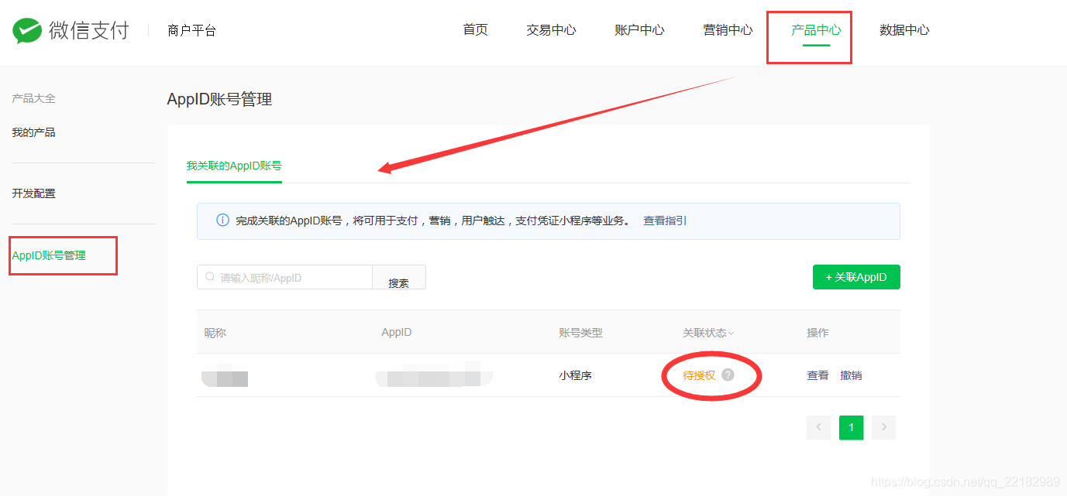Screen dimensions: 1067x496
Task: Click the 小程序 account type cell
Action: click(575, 375)
